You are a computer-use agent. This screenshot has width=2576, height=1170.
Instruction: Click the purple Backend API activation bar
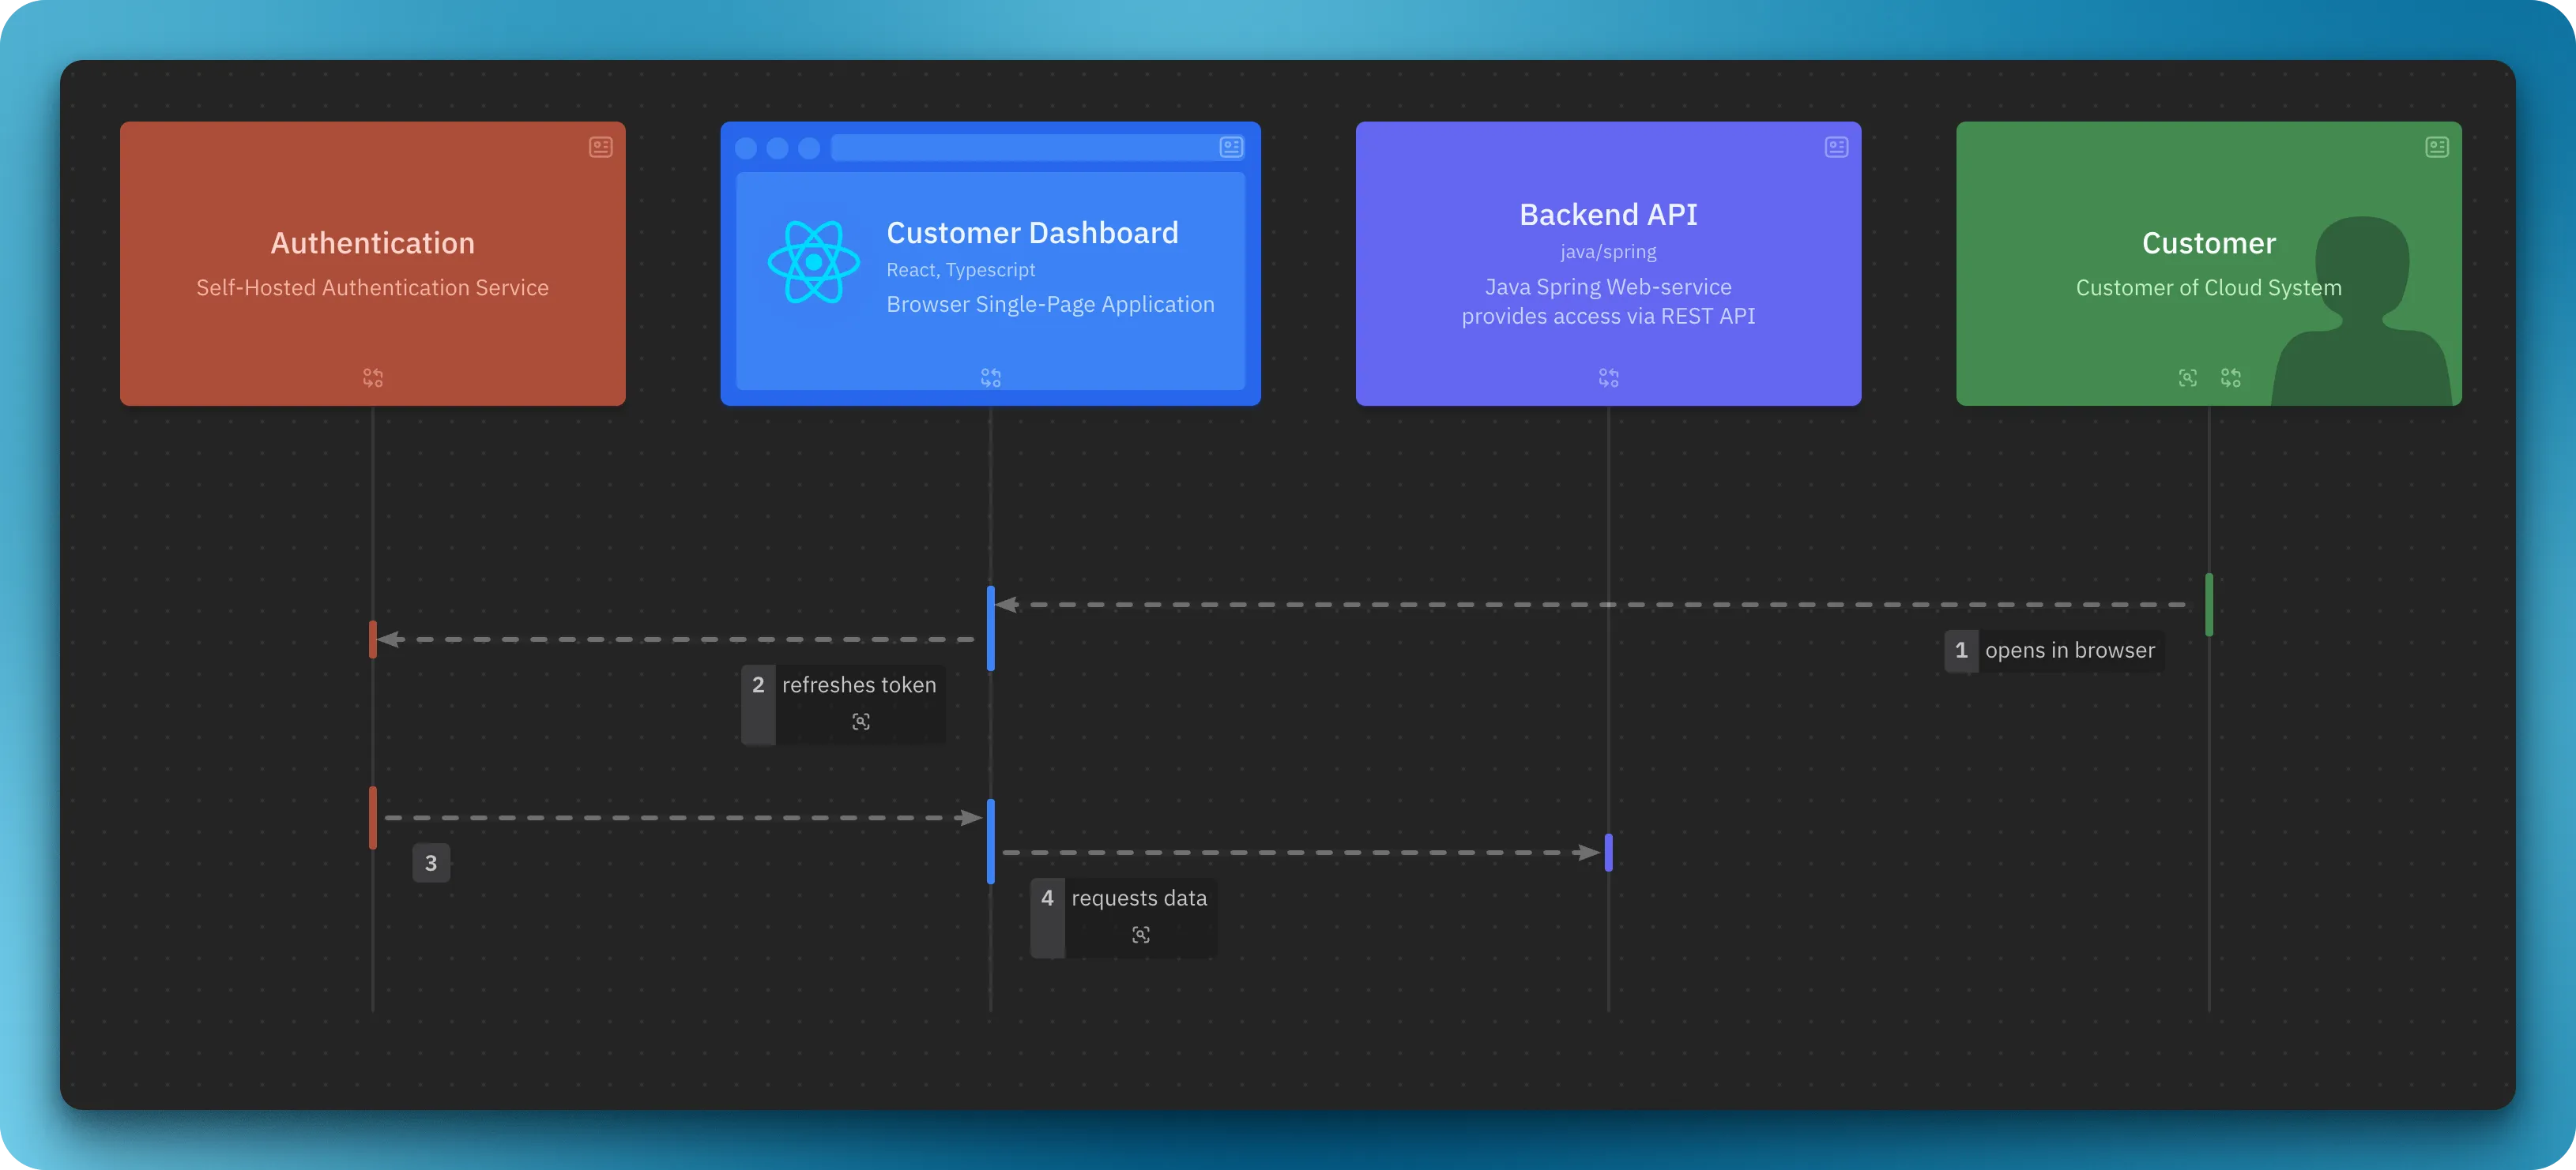click(1608, 853)
